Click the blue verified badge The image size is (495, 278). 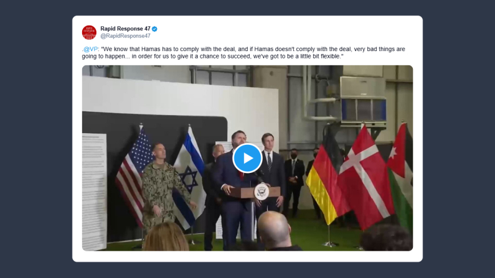click(154, 29)
